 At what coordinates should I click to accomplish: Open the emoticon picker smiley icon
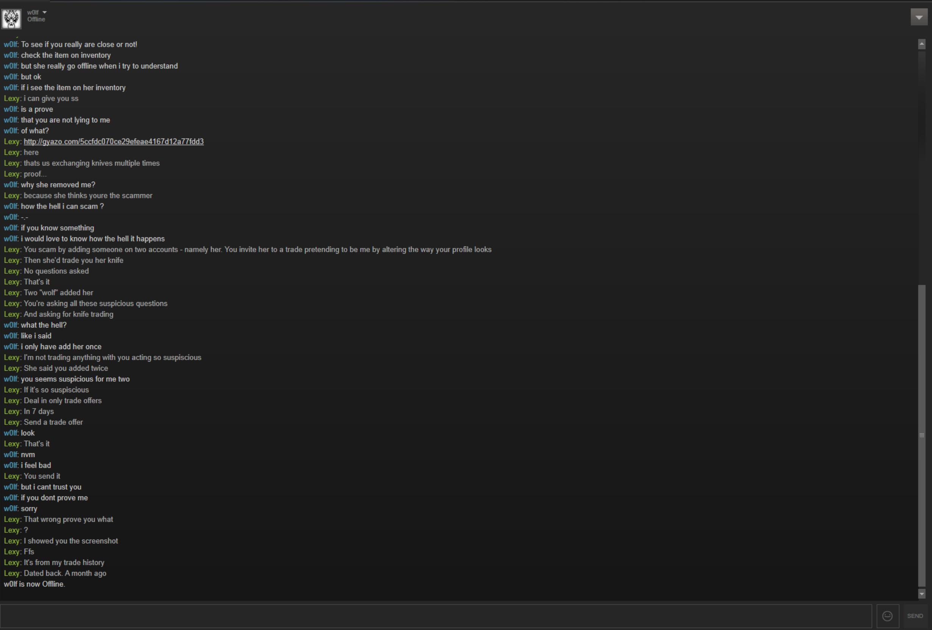pos(887,616)
